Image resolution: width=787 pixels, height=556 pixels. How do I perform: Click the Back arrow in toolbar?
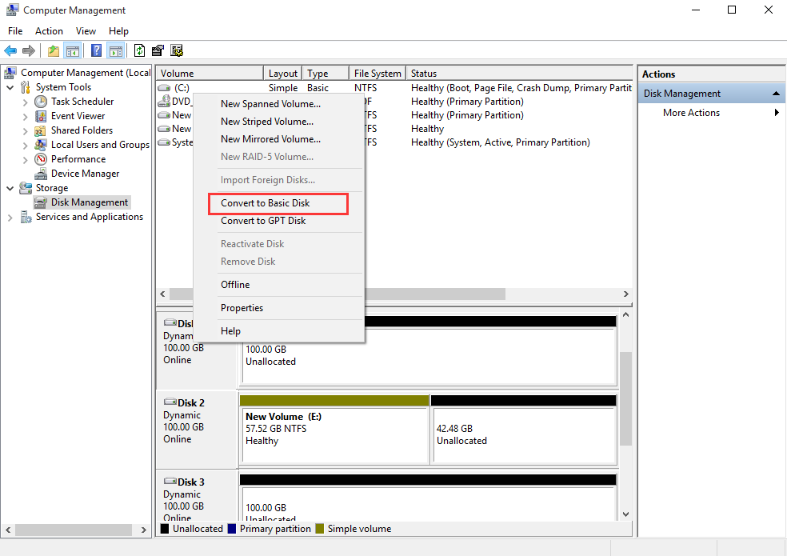[10, 50]
